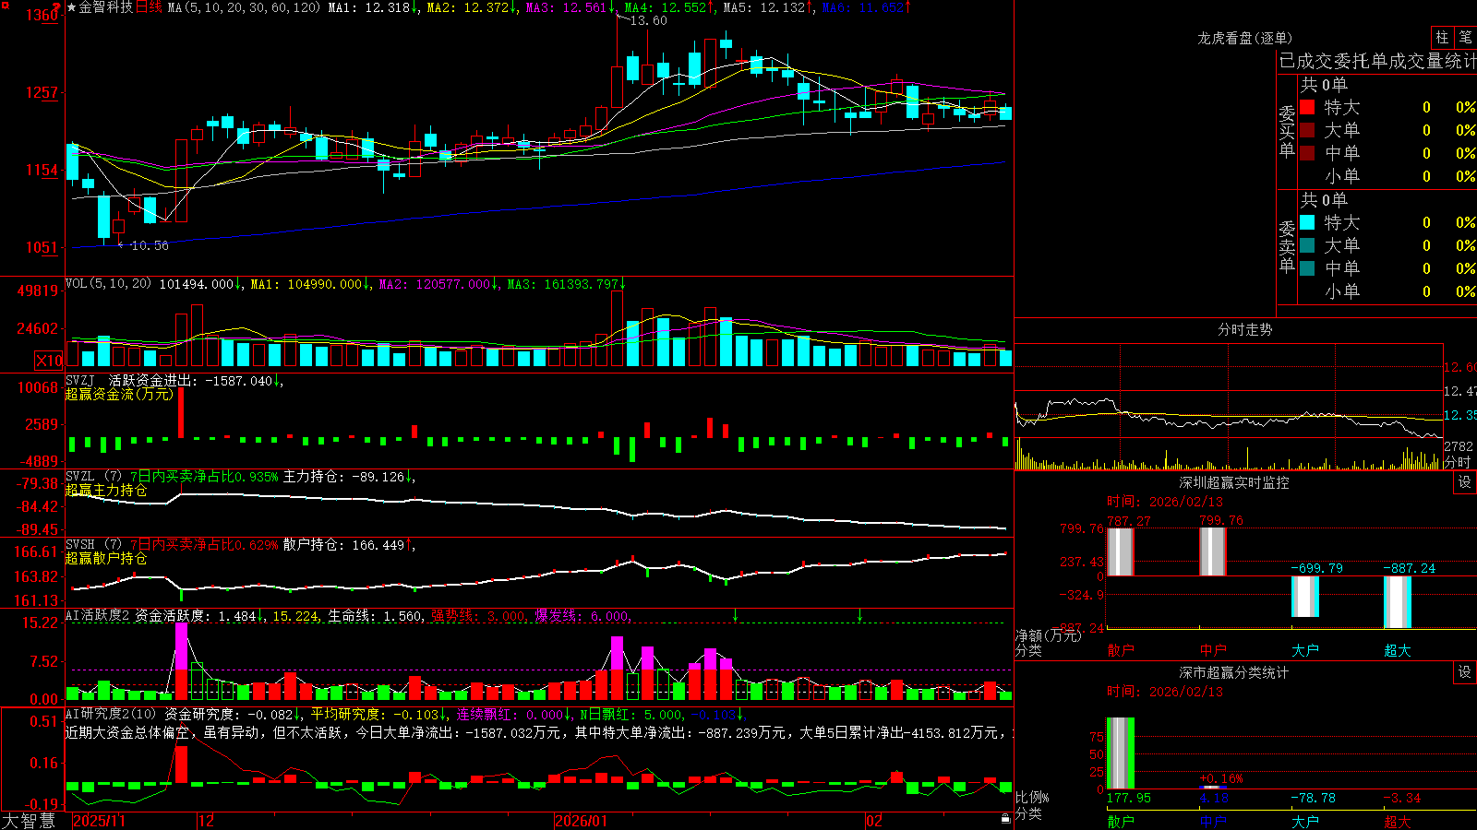Click the 177.95 value under the 散户 bar
This screenshot has height=830, width=1477.
pyautogui.click(x=1129, y=798)
